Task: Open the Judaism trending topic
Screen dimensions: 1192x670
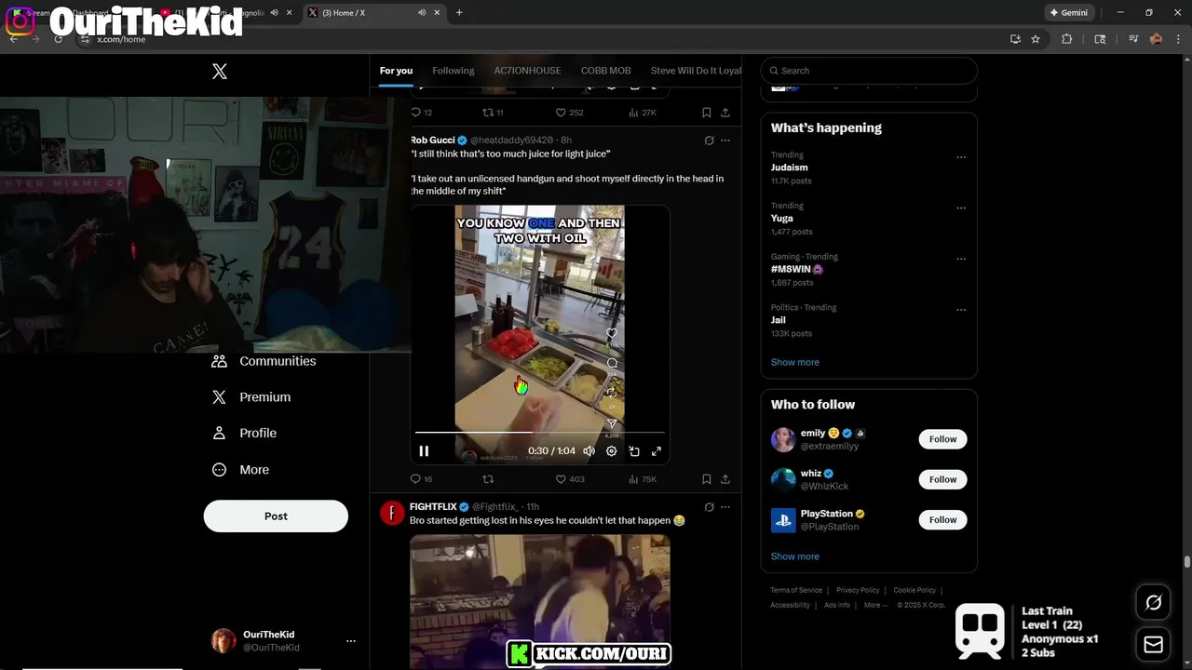Action: (790, 167)
